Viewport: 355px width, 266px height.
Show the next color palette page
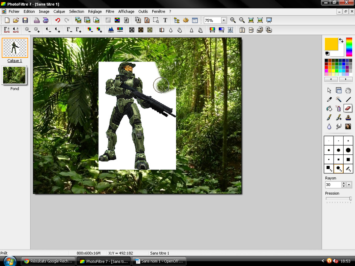pyautogui.click(x=346, y=79)
